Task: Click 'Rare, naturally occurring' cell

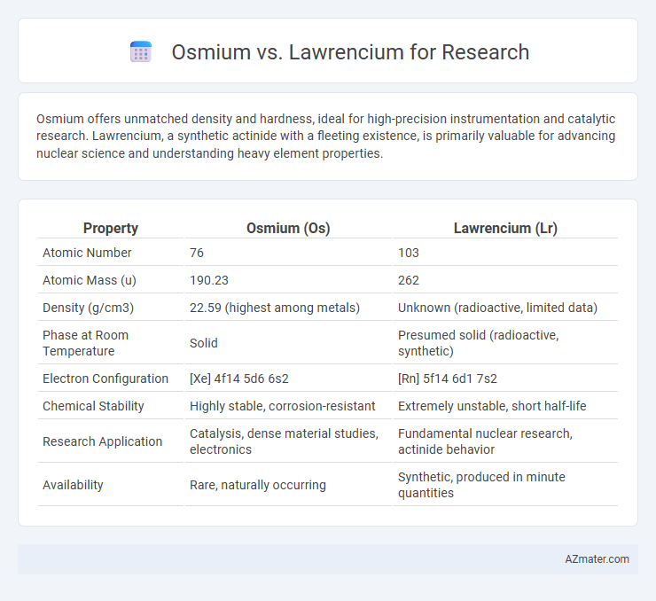Action: coord(258,485)
